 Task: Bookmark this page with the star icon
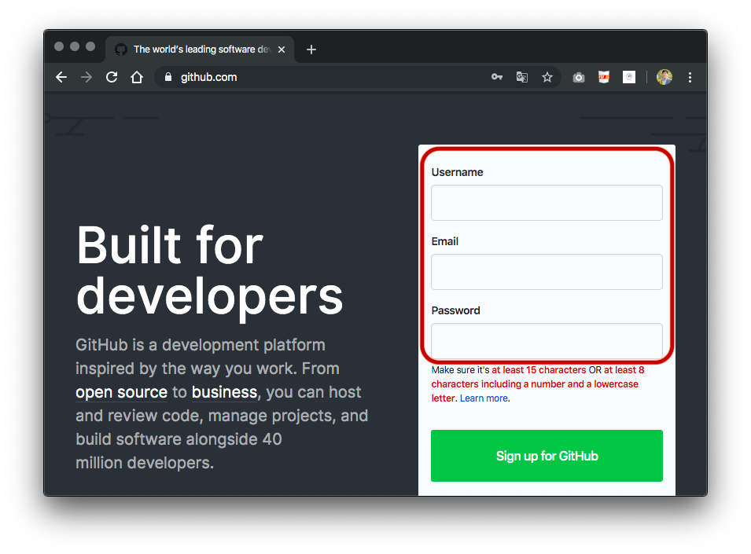[547, 77]
